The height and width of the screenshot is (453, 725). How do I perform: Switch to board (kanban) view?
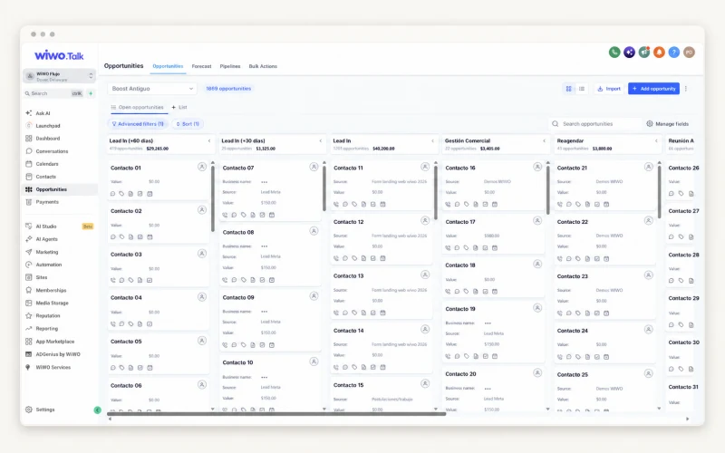569,89
